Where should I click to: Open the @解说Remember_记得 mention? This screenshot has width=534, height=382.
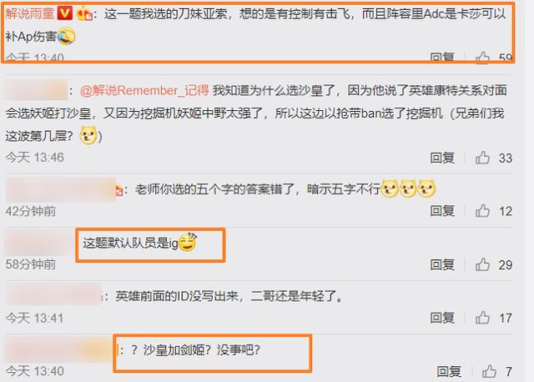[x=144, y=91]
